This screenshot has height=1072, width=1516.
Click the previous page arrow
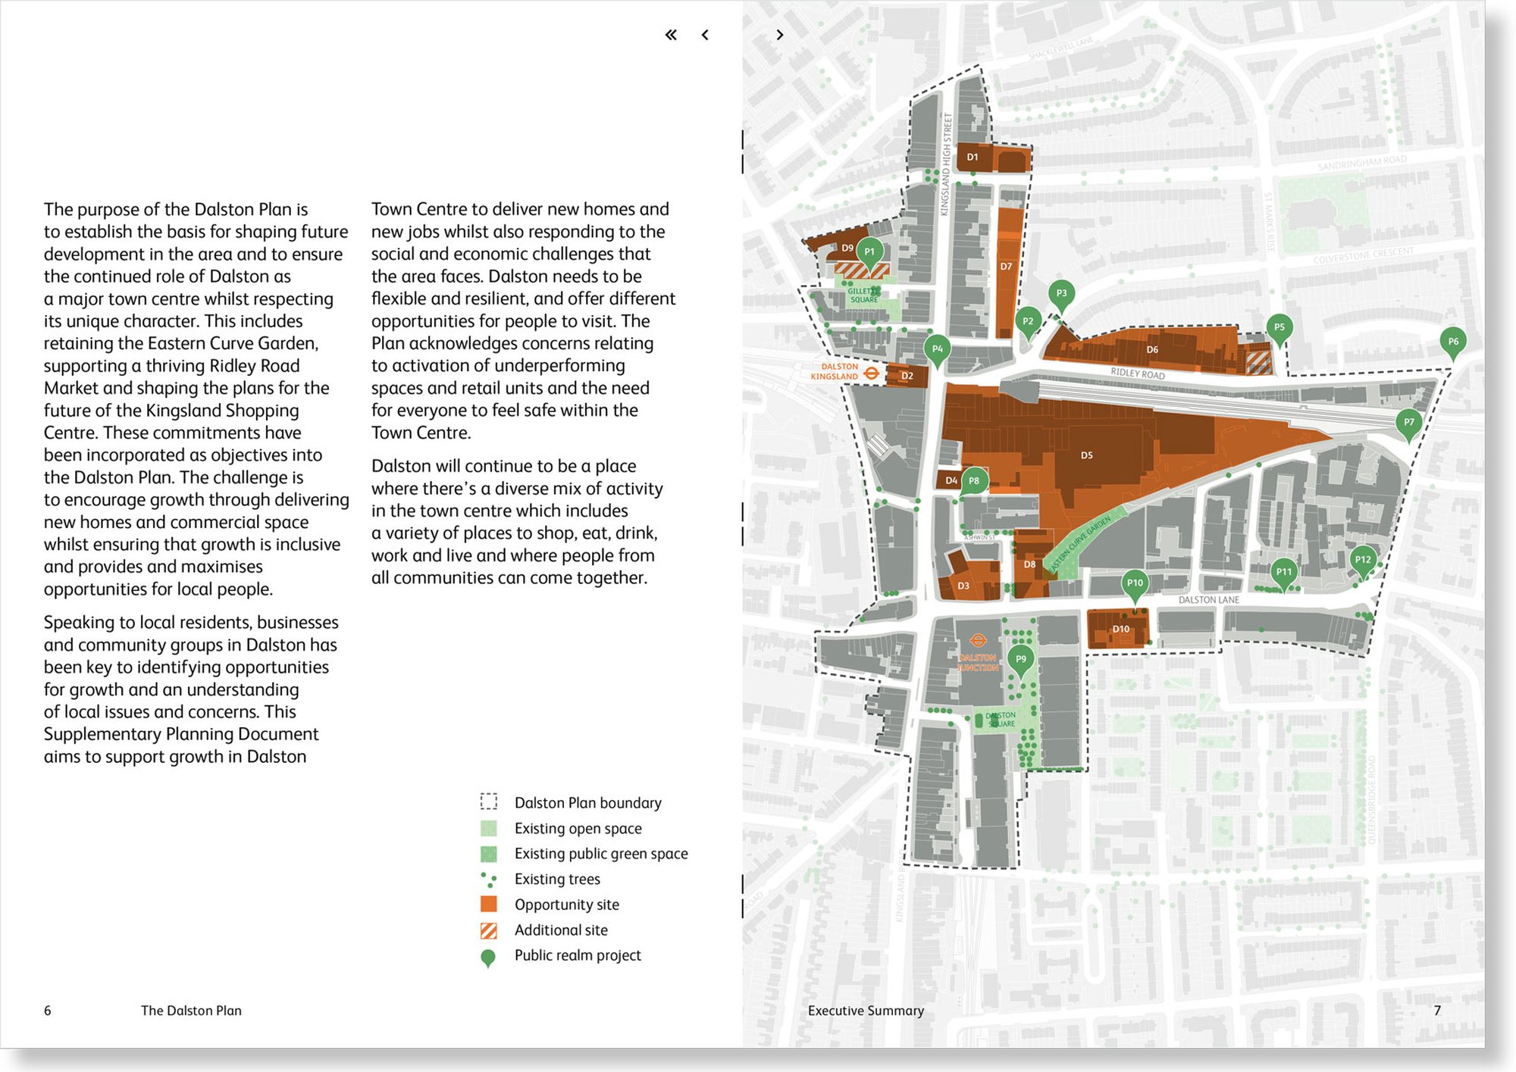tap(705, 35)
